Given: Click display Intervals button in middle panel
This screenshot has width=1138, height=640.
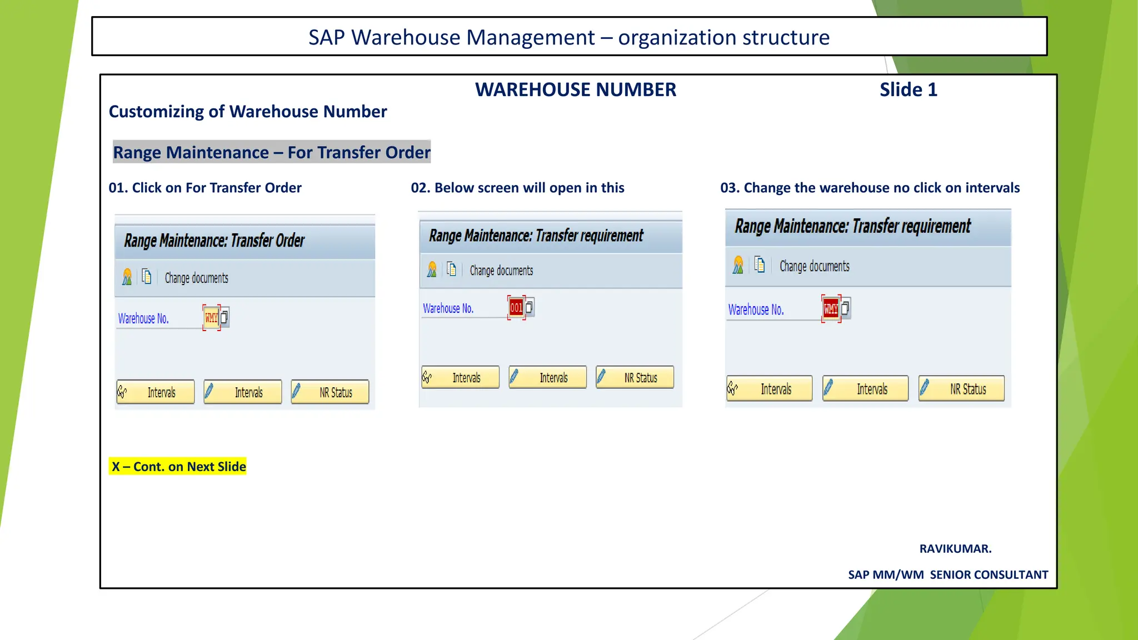Looking at the screenshot, I should (x=461, y=377).
